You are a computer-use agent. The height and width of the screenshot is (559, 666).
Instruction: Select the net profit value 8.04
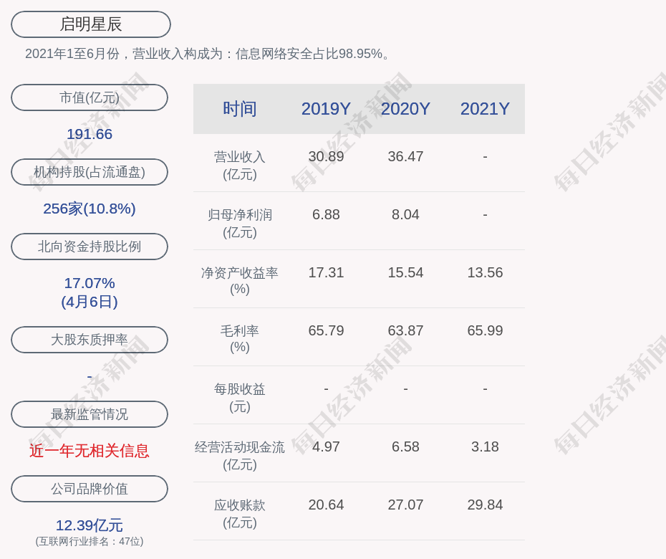coord(405,215)
